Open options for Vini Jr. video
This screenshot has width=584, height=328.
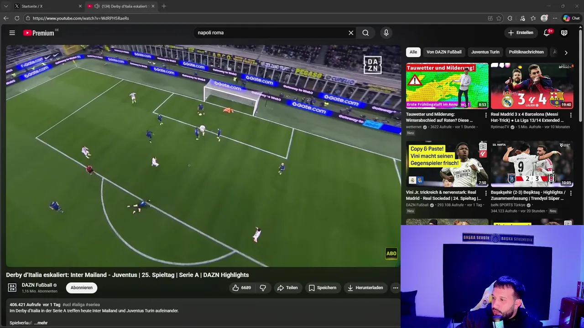485,193
